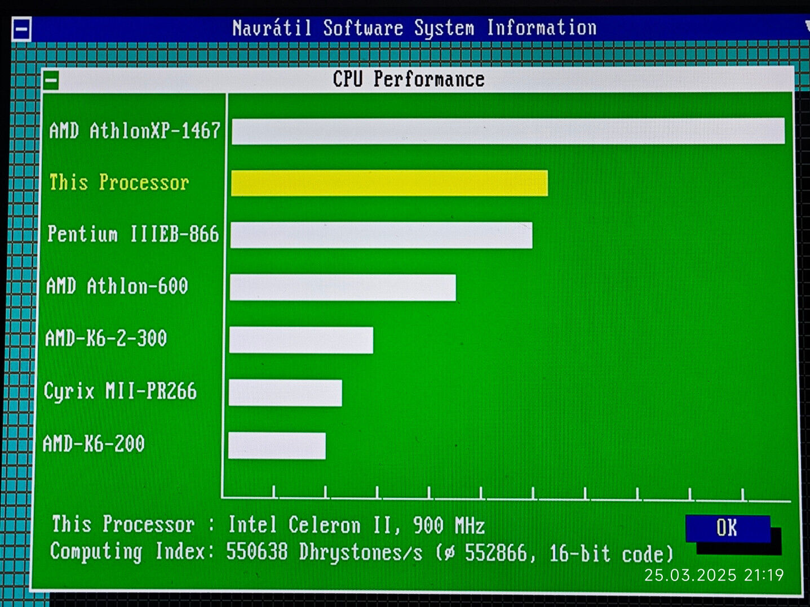Click the 'CPU Performance' dialog title
Viewport: 810px width, 607px height.
click(409, 79)
